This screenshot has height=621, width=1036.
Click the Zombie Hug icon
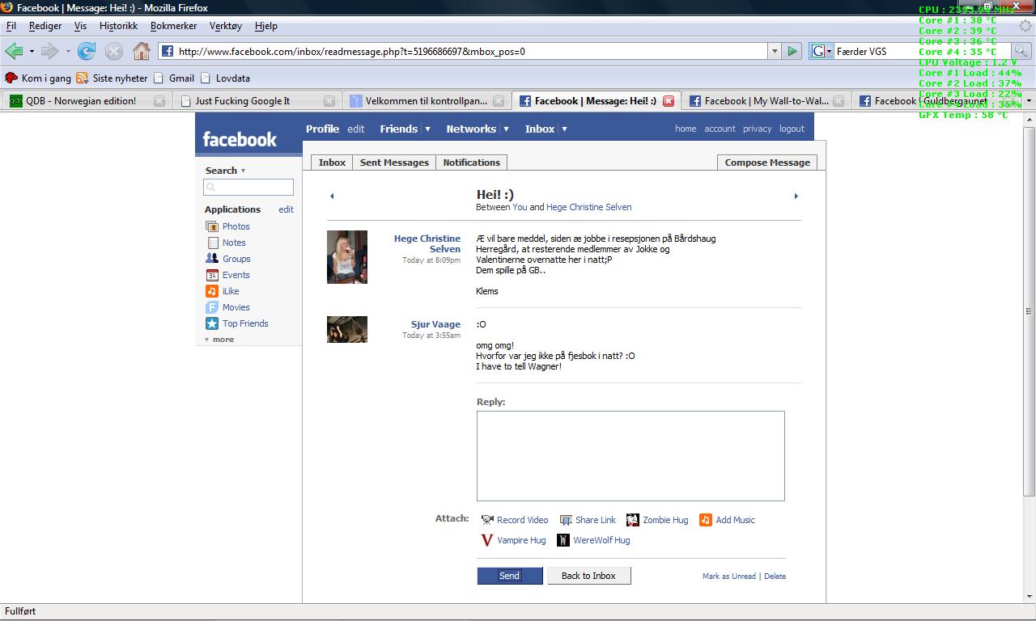[x=633, y=520]
